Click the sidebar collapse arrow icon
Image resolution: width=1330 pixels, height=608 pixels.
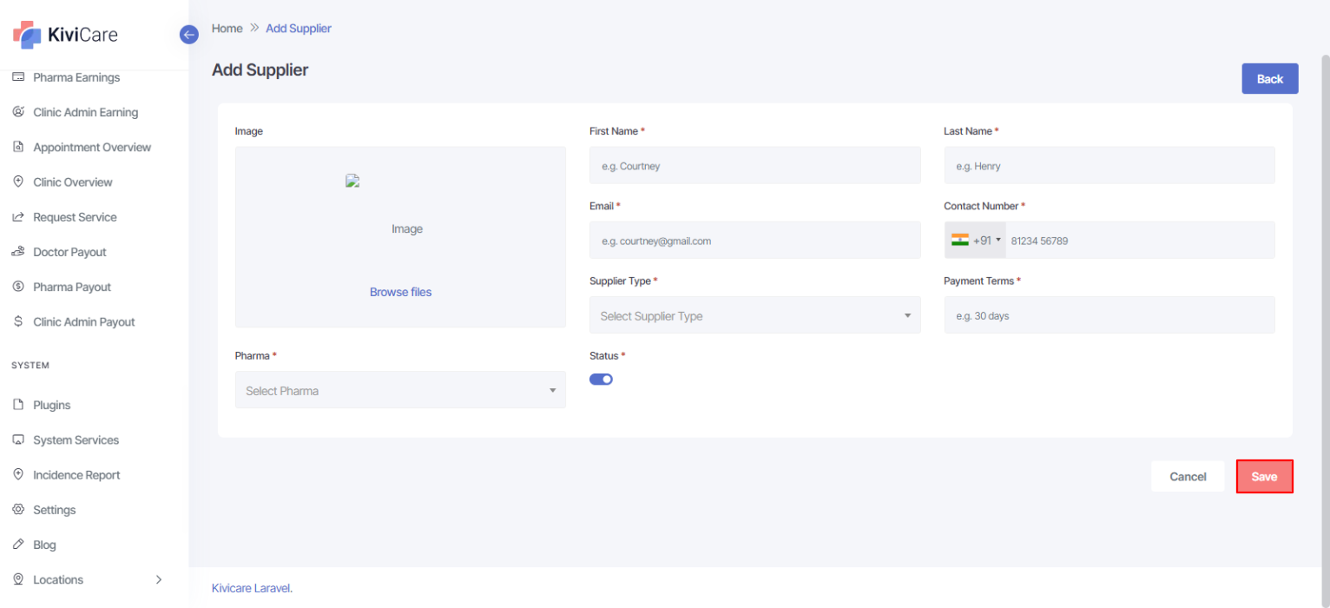[x=189, y=35]
